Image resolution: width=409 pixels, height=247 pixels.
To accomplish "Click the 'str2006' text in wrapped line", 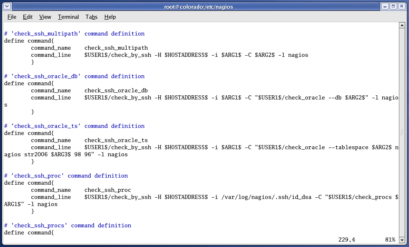I will pyautogui.click(x=36, y=154).
